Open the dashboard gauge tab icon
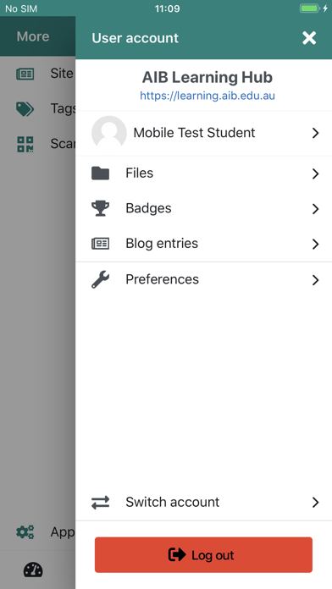 33,570
